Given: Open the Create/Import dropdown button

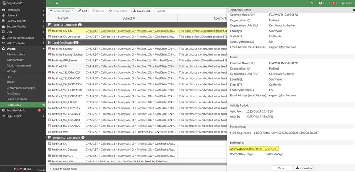Looking at the screenshot, I should pyautogui.click(x=62, y=11).
